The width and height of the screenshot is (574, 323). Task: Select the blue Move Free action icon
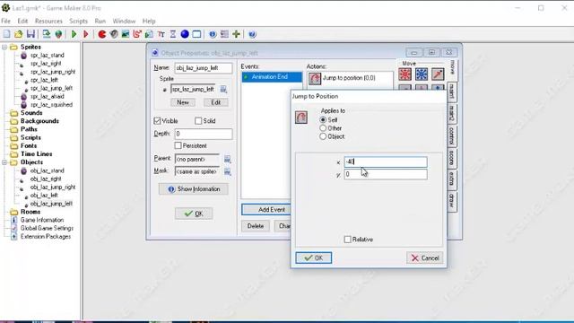[422, 74]
